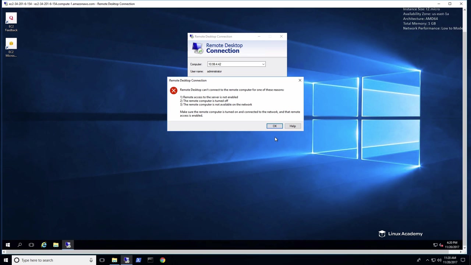Select Remote Desktop Connection on local taskbar

127,260
